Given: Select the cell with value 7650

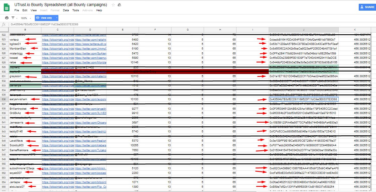Looking at the screenshot, I should [123, 150].
